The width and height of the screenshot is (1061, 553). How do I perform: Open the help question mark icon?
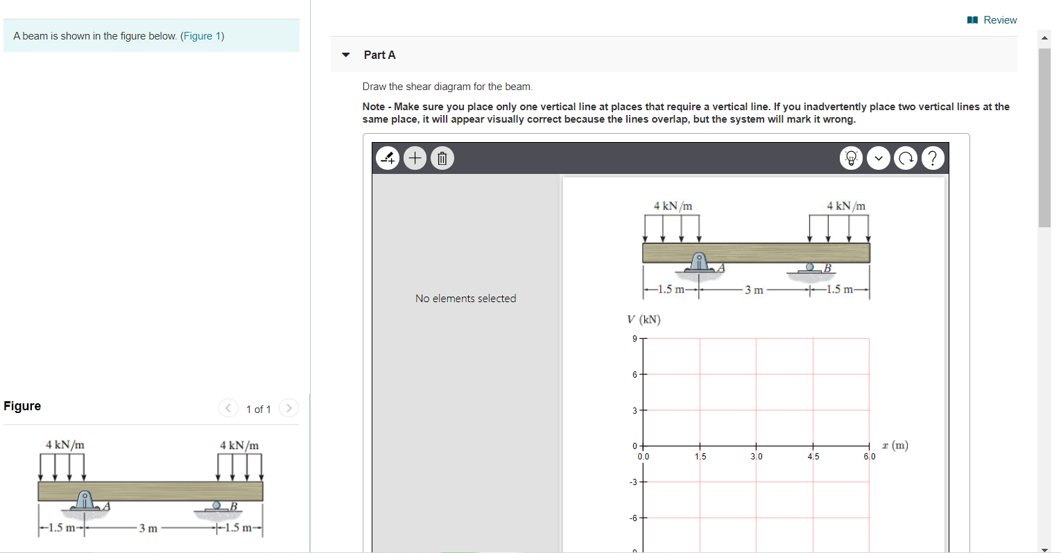point(933,157)
